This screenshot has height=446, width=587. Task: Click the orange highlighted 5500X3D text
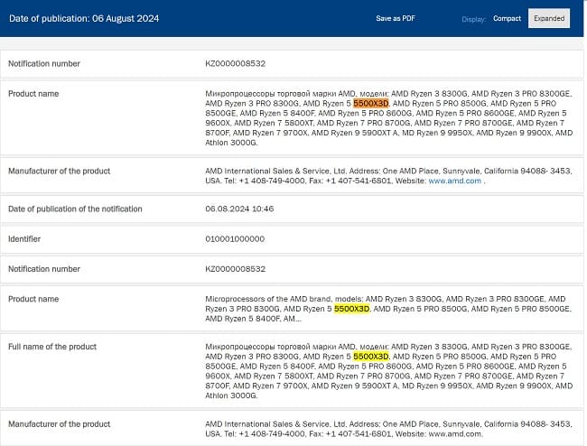coord(370,103)
